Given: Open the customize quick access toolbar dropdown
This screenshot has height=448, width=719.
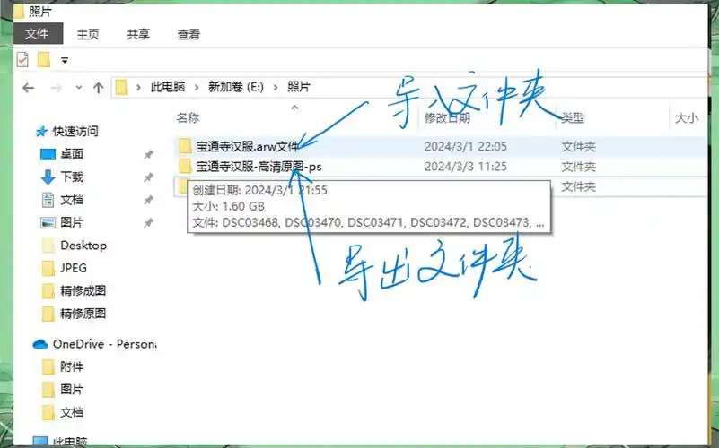Looking at the screenshot, I should point(65,60).
